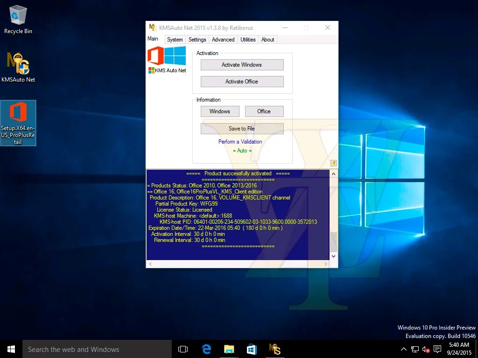Click the Search the web and Windows box
This screenshot has height=358, width=478.
point(97,349)
